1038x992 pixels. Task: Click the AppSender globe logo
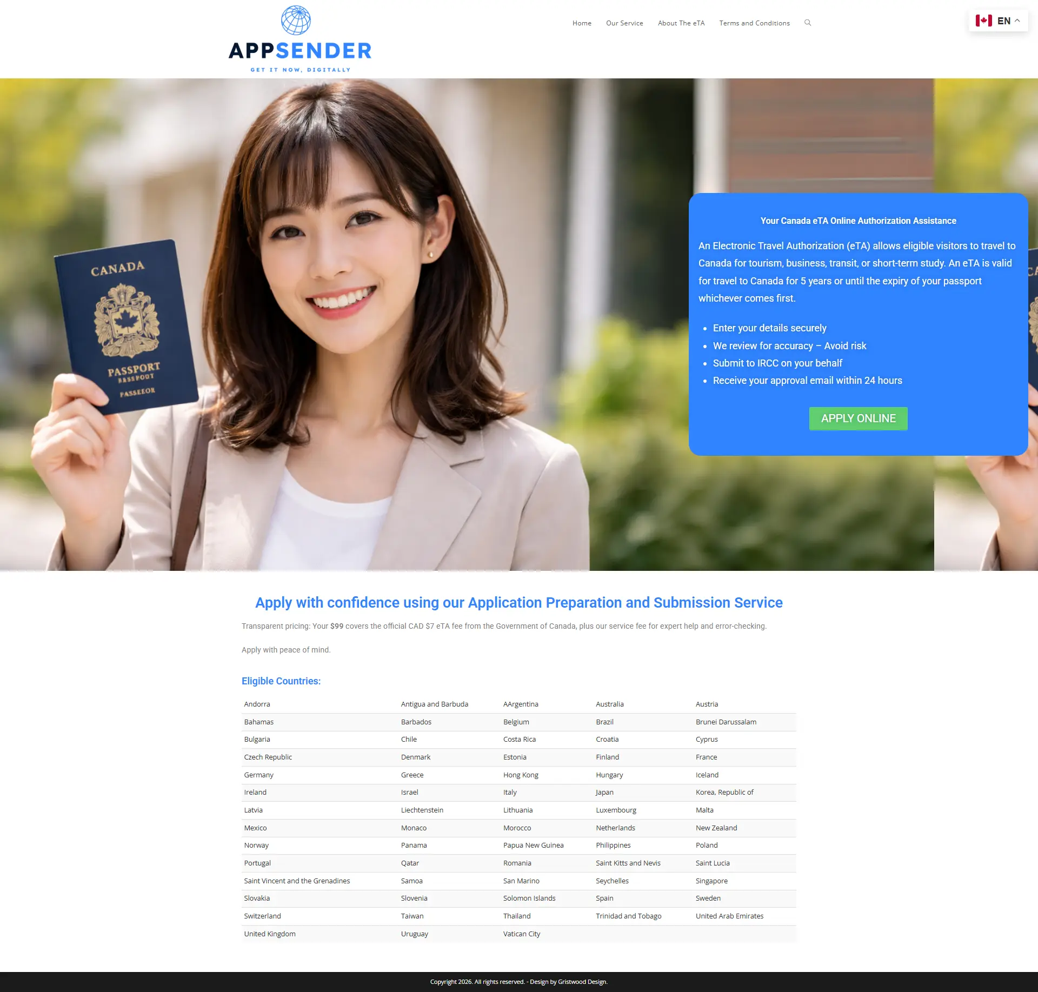pyautogui.click(x=296, y=20)
